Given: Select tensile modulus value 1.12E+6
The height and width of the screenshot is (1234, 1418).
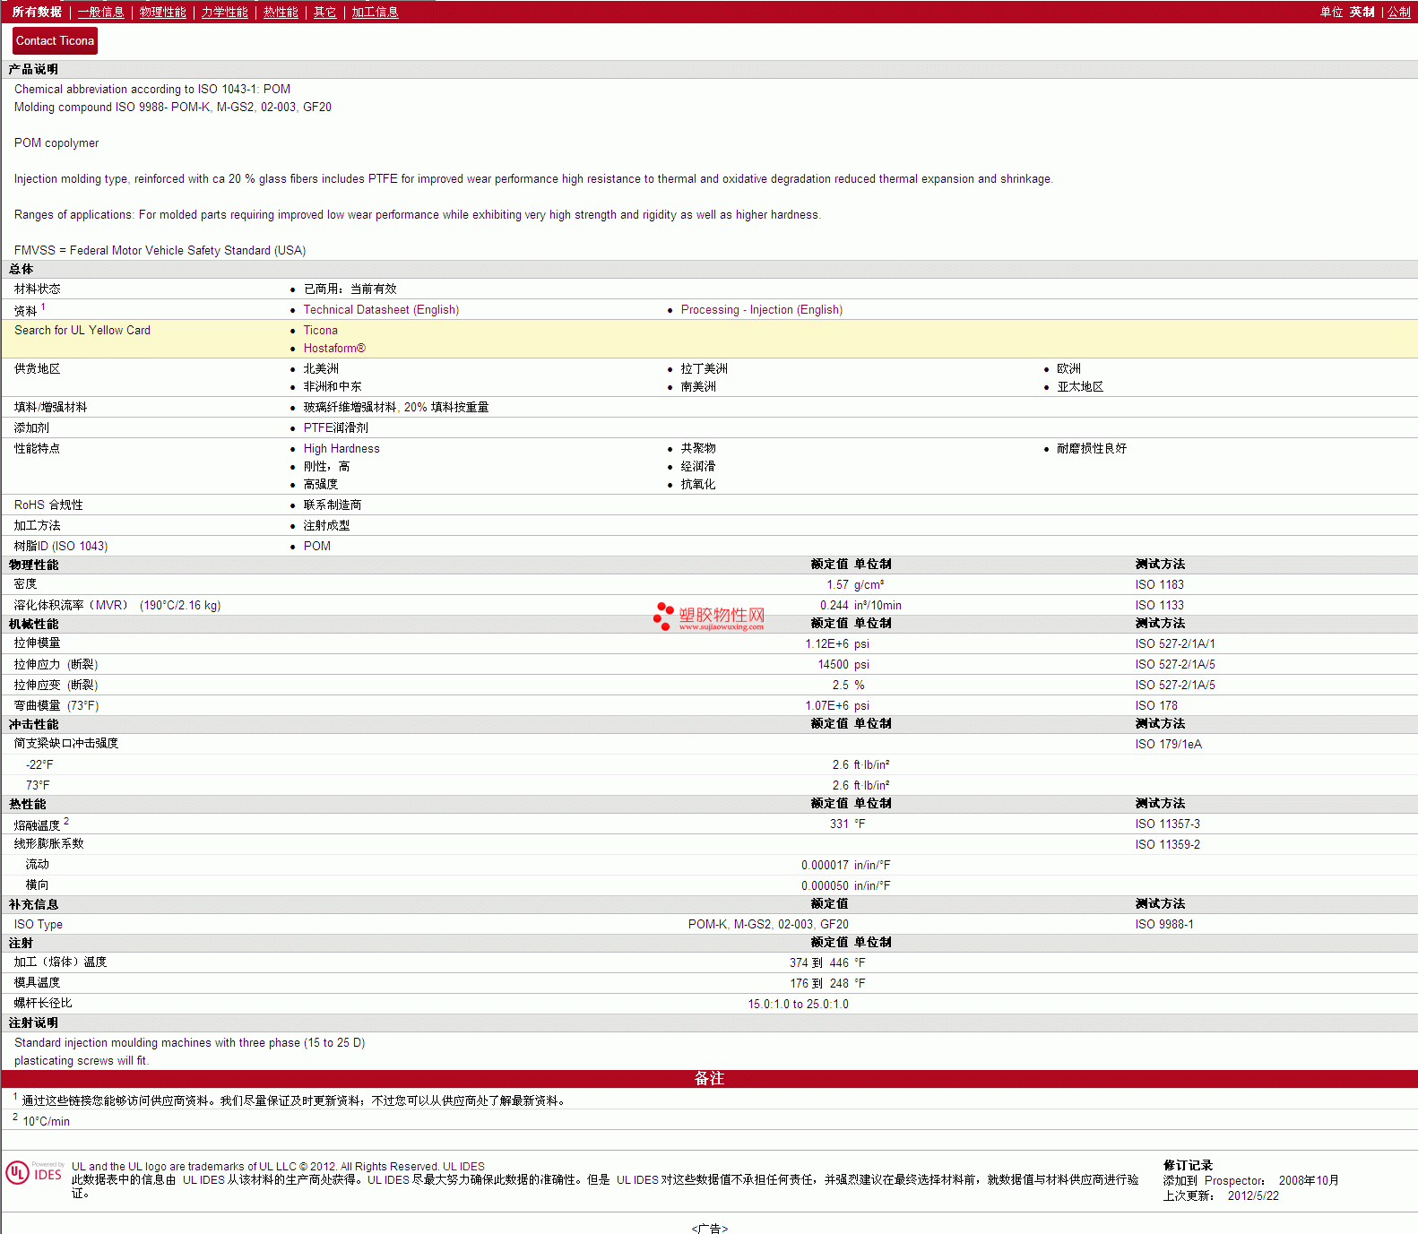Looking at the screenshot, I should pos(826,643).
